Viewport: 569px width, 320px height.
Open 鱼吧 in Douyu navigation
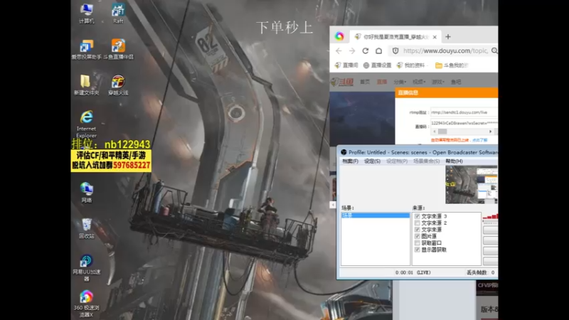[456, 82]
